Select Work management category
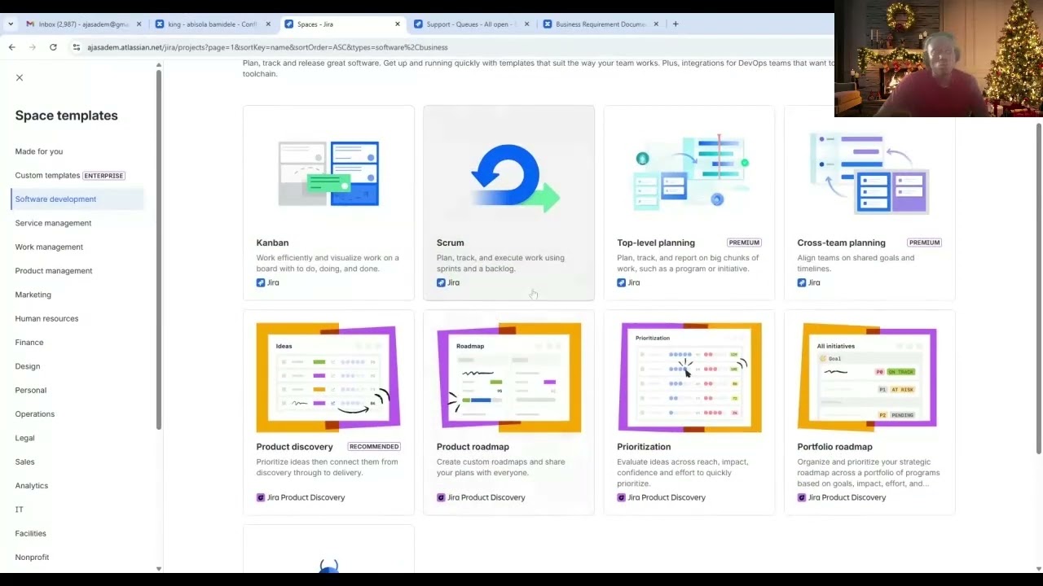Image resolution: width=1043 pixels, height=586 pixels. point(49,247)
